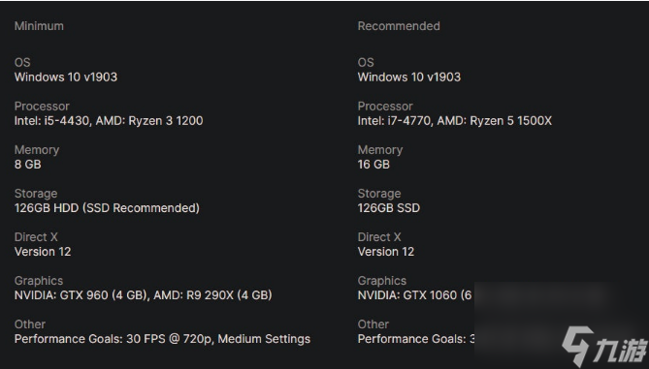The width and height of the screenshot is (649, 369).
Task: Click Minimum Direct X Version 12 text
Action: [43, 252]
